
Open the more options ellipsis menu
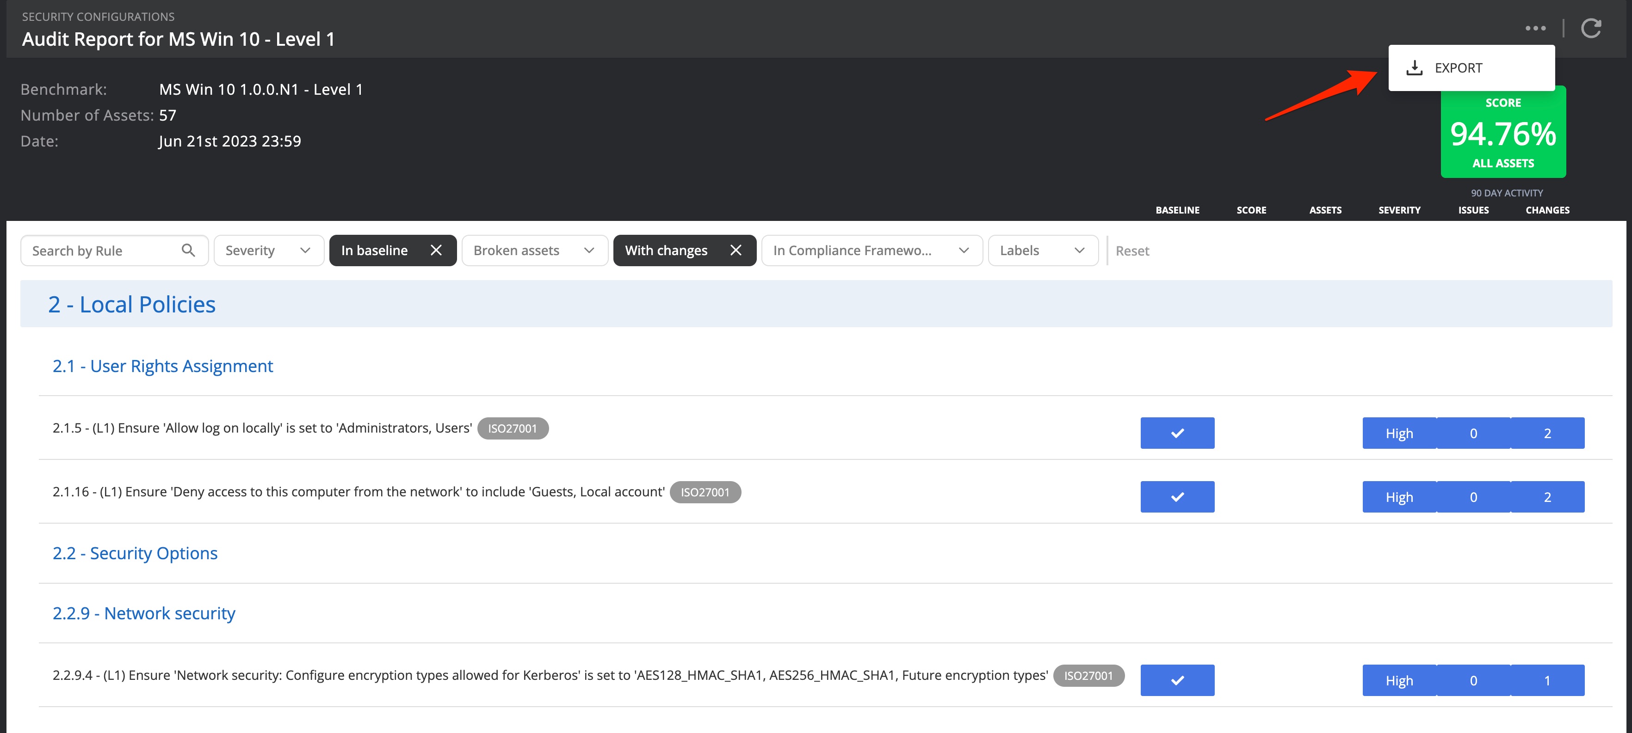1536,28
